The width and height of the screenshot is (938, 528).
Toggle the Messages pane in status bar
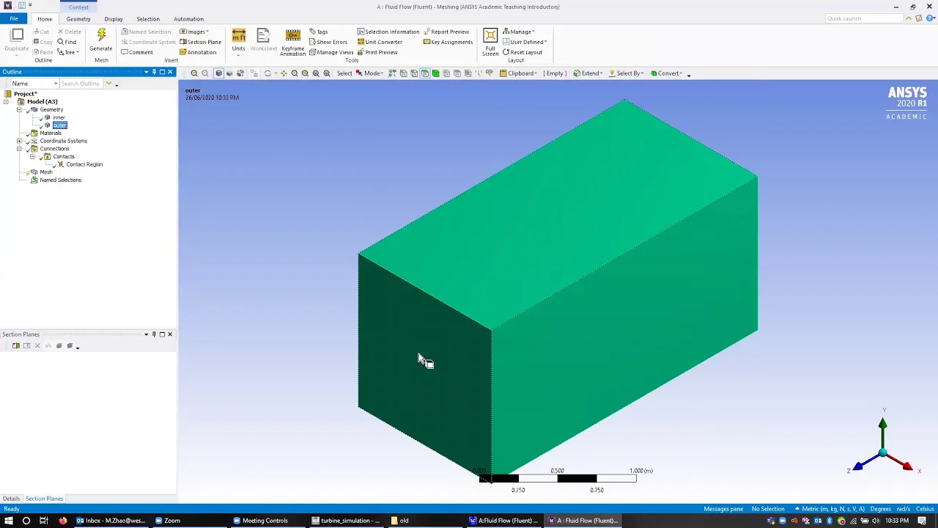point(723,509)
